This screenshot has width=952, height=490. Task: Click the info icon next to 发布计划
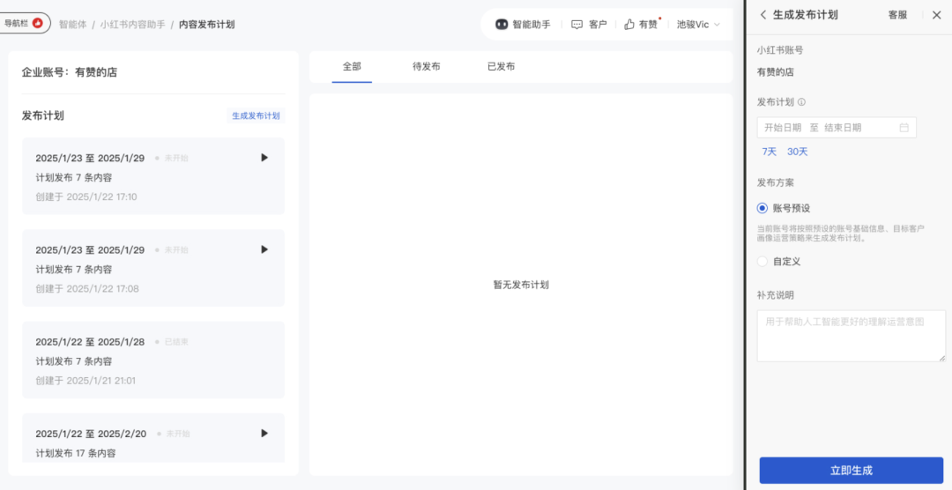[x=801, y=102]
